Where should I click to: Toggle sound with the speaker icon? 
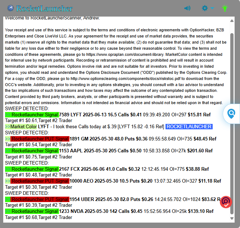[x=187, y=8]
